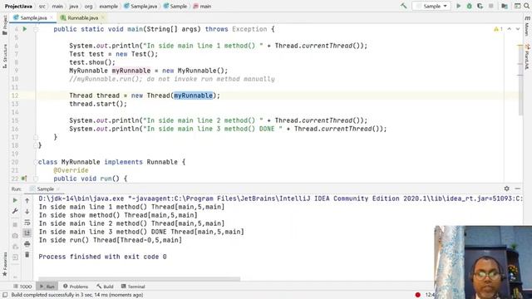Start debugging with the bug icon

469,6
